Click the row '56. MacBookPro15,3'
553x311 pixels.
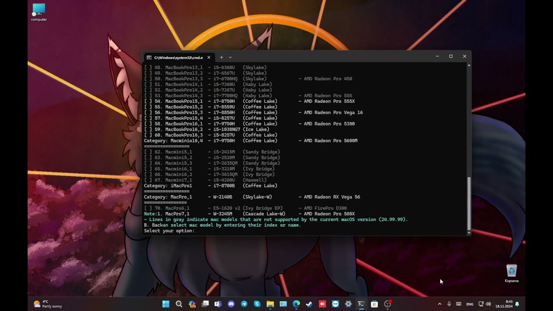[253, 112]
